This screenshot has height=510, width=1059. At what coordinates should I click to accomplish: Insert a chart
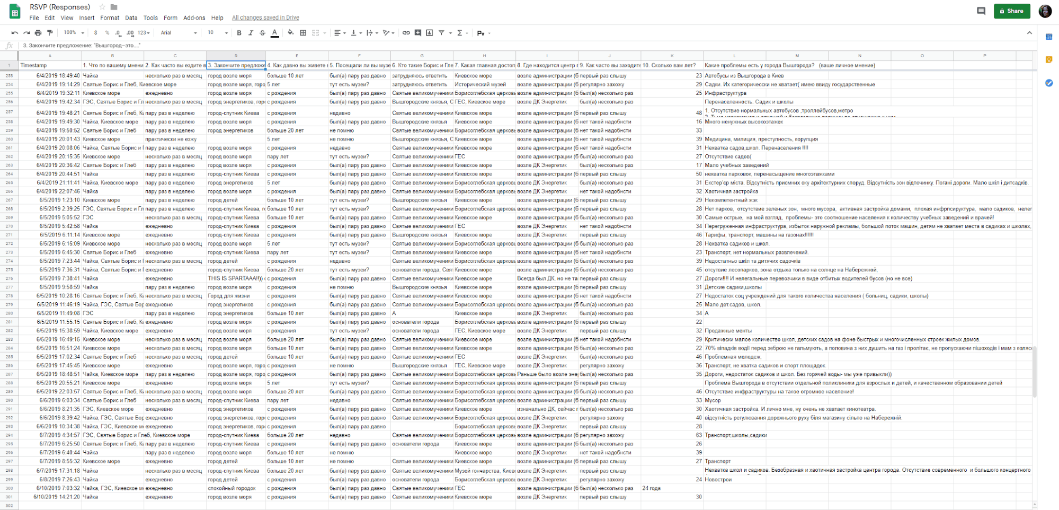(429, 33)
